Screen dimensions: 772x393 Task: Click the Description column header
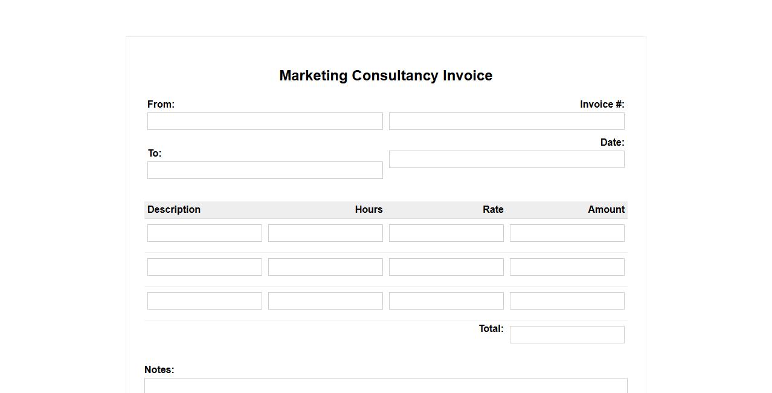[174, 209]
